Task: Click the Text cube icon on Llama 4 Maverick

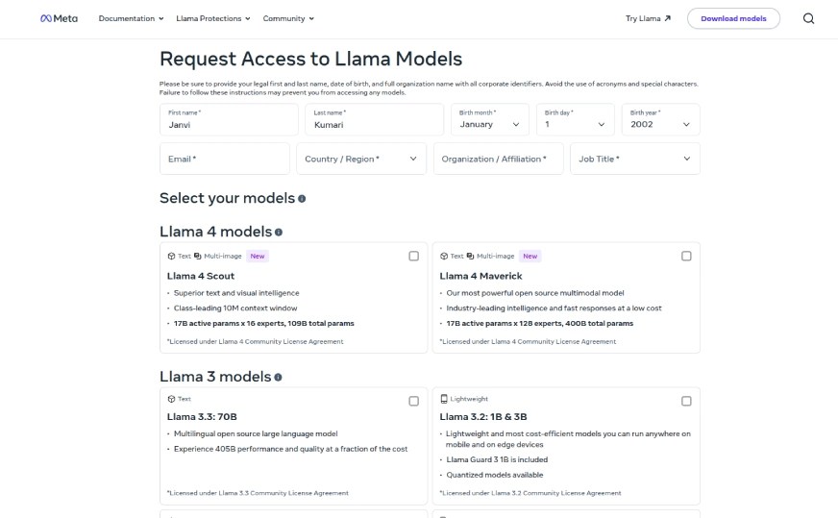Action: (444, 256)
